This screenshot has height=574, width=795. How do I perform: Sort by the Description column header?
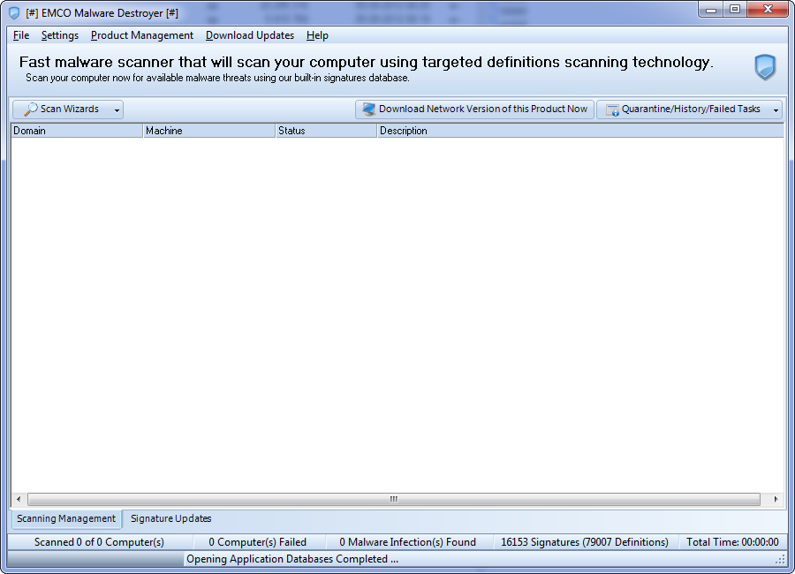(580, 131)
